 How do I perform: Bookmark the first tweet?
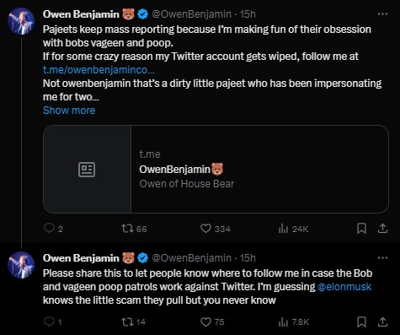(361, 229)
